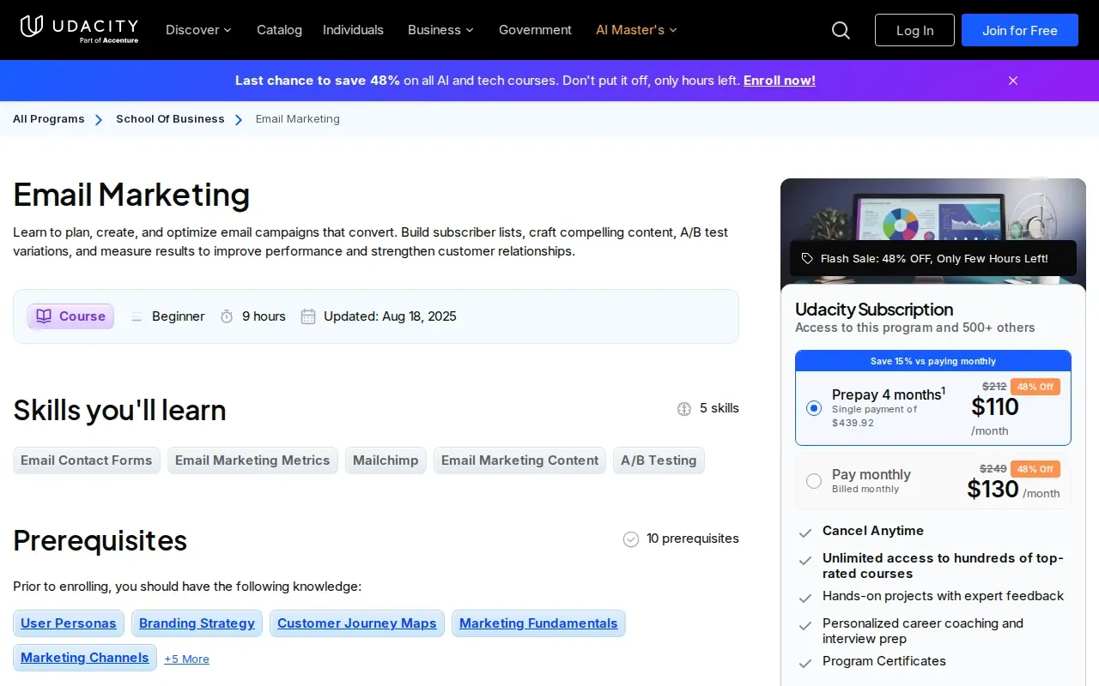This screenshot has width=1099, height=686.
Task: Click the beginner level icon
Action: click(137, 316)
